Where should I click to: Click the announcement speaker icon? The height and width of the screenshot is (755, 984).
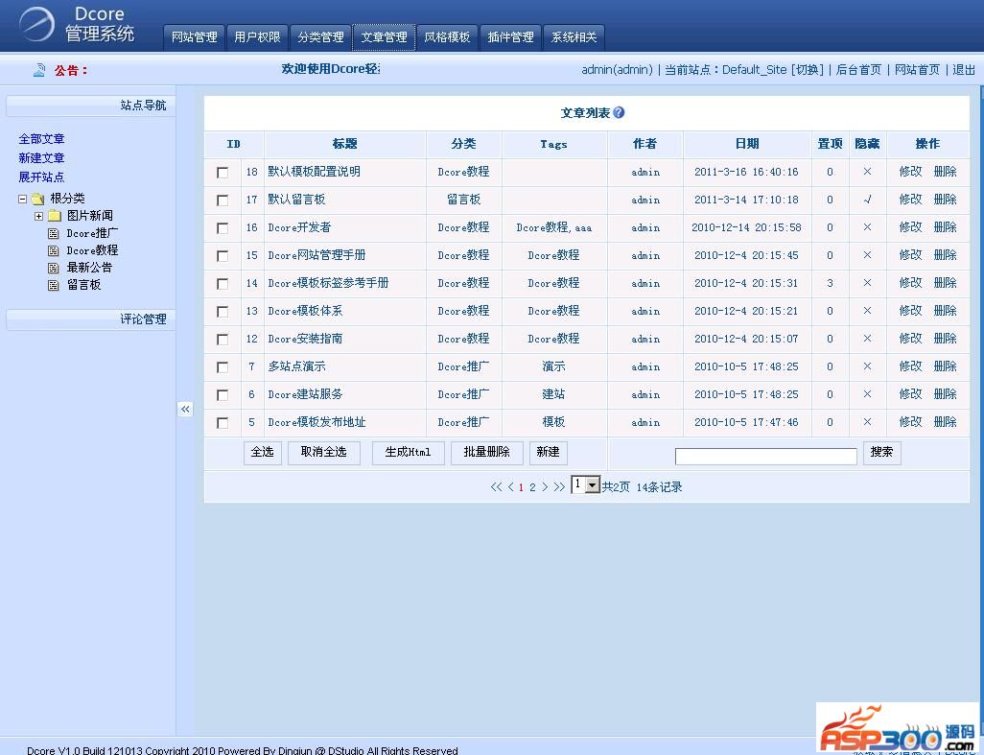tap(39, 70)
